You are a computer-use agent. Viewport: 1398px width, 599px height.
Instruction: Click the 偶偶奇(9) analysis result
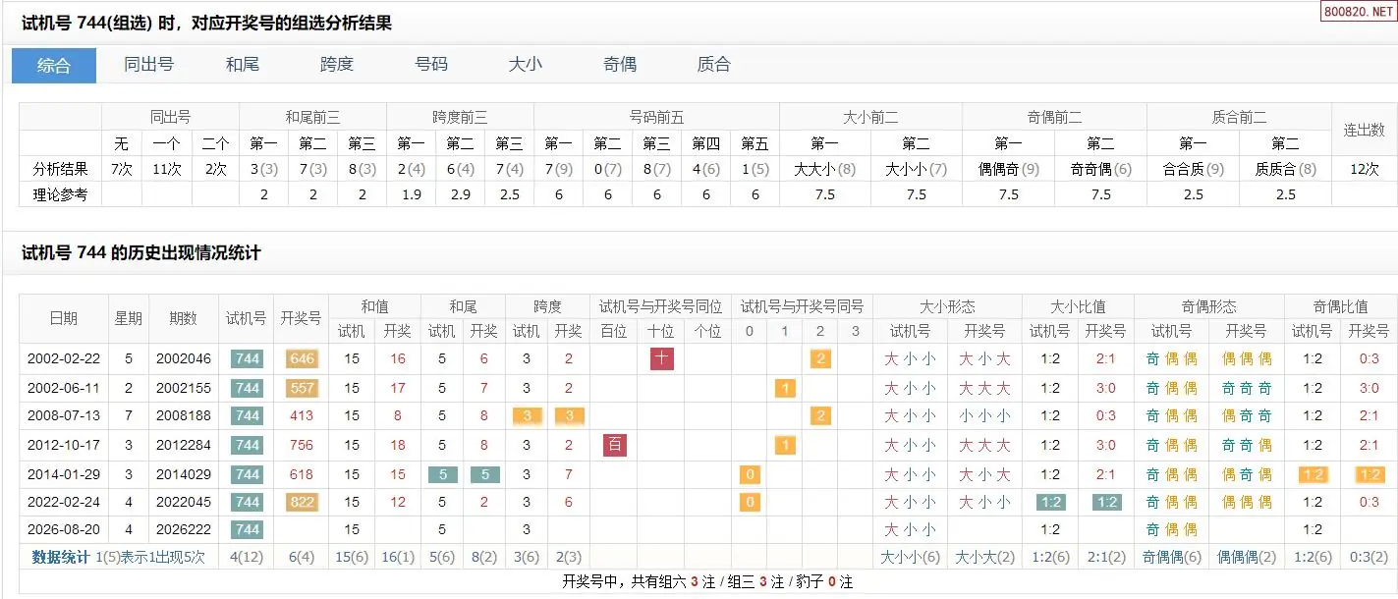point(1009,169)
